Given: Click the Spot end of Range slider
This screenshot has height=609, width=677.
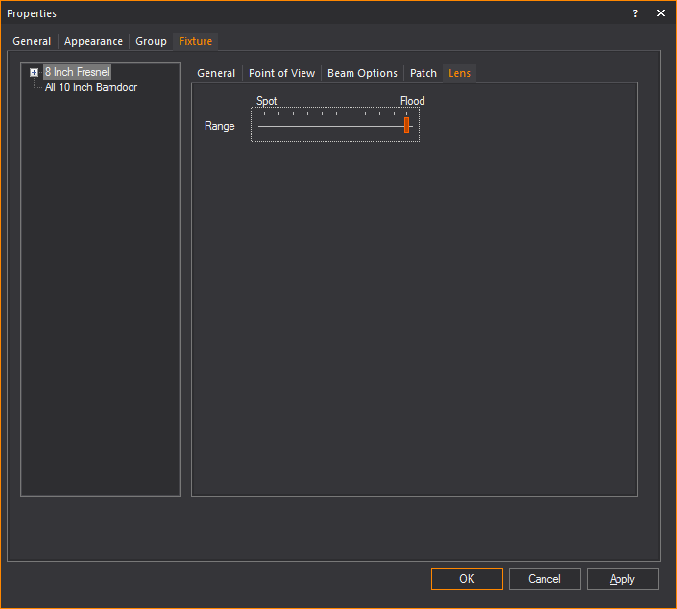Looking at the screenshot, I should click(260, 126).
